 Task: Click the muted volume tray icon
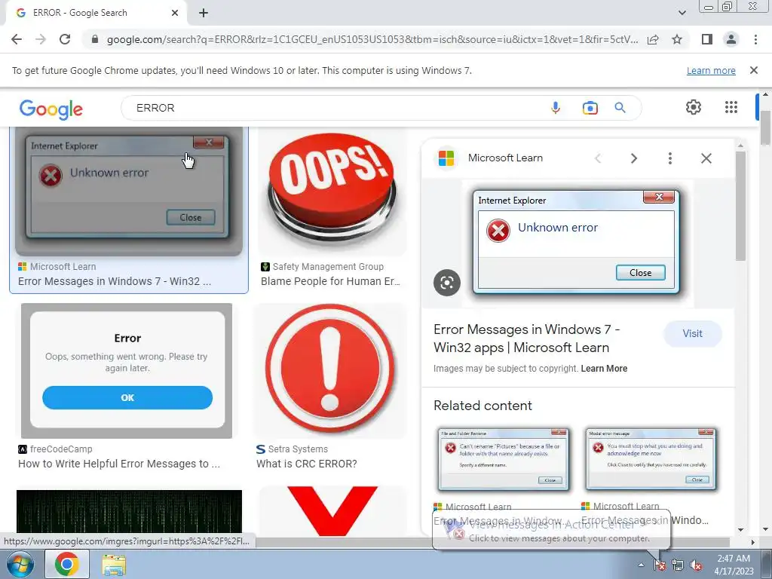[696, 565]
